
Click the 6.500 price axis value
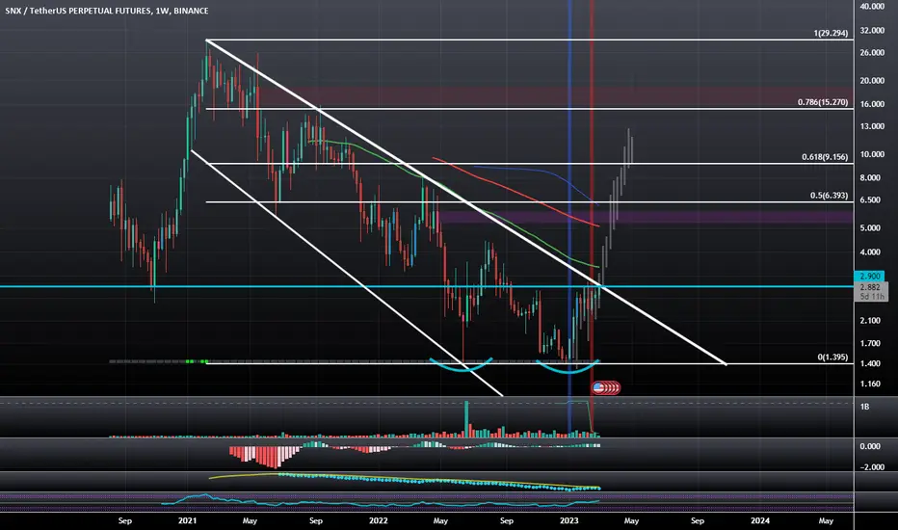[870, 200]
